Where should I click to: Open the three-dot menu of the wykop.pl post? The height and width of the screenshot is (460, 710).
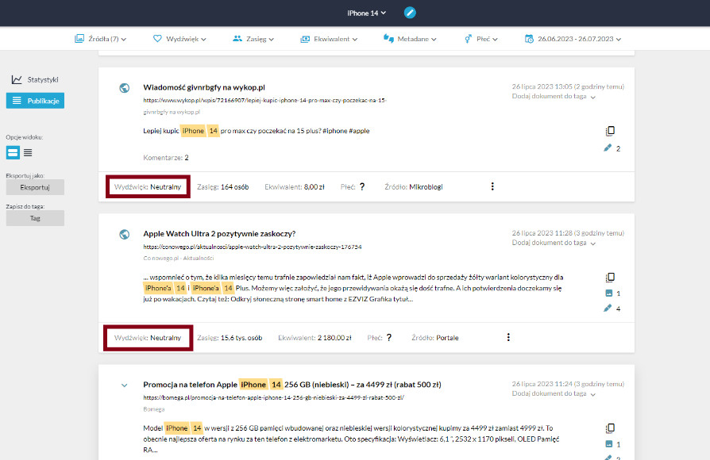point(492,186)
